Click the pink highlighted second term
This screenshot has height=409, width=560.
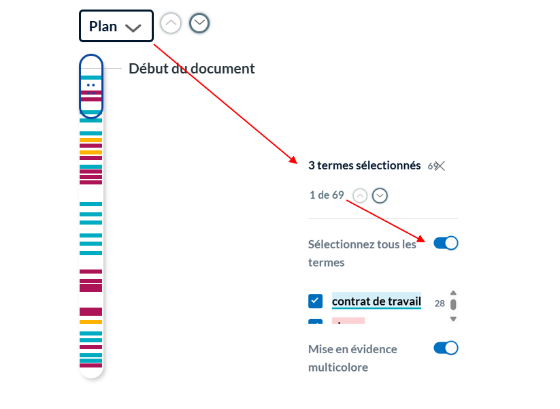click(x=348, y=321)
